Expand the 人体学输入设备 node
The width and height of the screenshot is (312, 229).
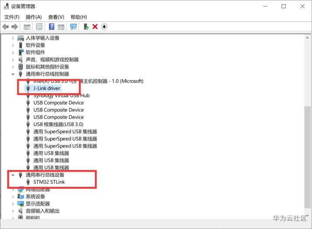coord(13,38)
